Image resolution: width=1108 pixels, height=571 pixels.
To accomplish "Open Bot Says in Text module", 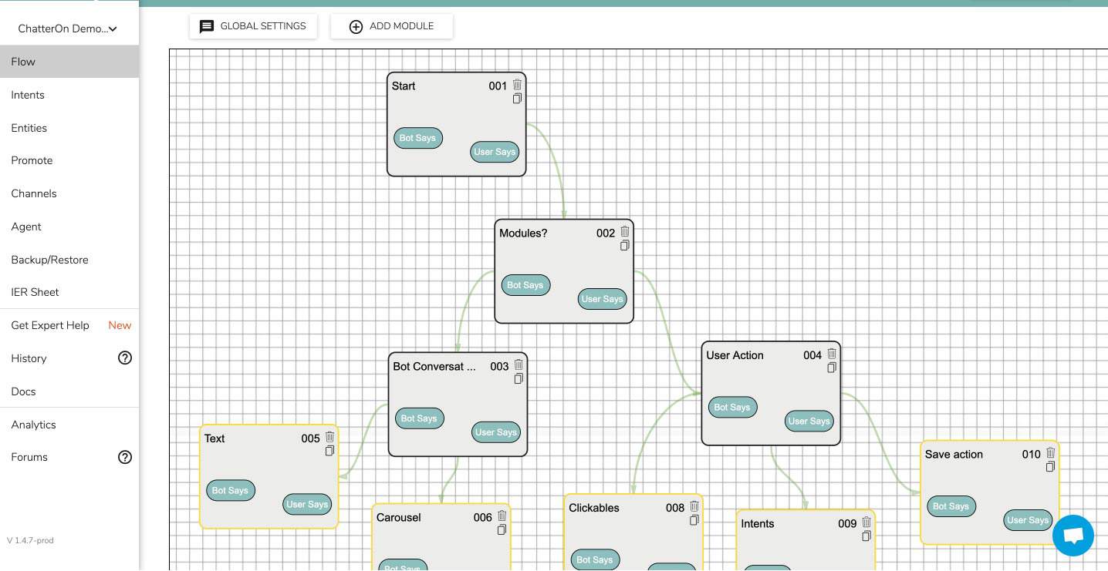I will (230, 491).
